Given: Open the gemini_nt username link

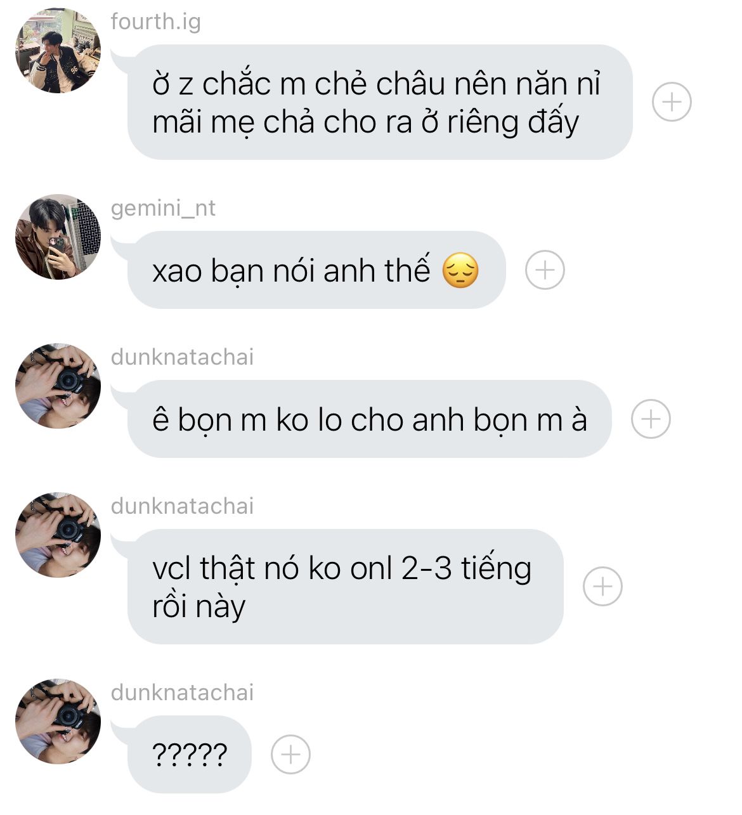Looking at the screenshot, I should 163,208.
